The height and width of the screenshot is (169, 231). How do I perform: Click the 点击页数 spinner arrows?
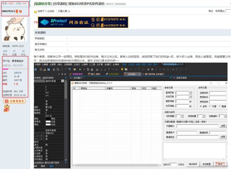(x=190, y=97)
